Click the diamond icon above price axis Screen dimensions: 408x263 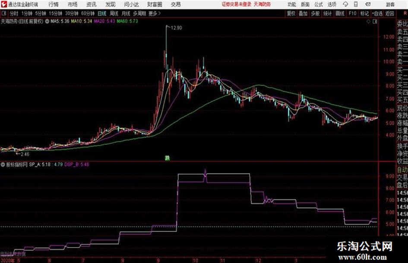pos(368,22)
